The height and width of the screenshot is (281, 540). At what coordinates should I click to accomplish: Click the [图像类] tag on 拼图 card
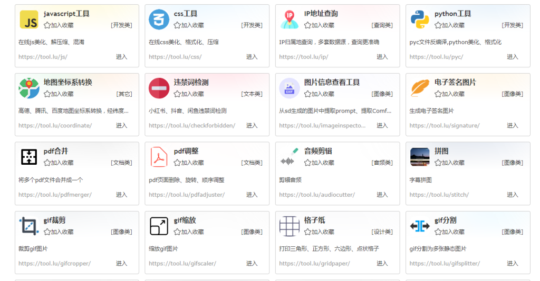pyautogui.click(x=512, y=163)
